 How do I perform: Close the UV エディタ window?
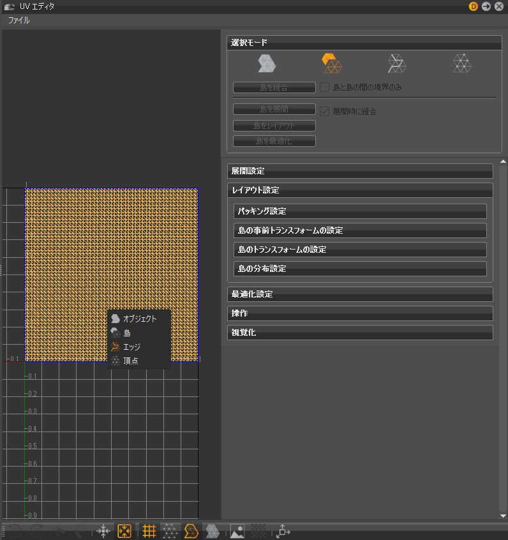(x=499, y=6)
